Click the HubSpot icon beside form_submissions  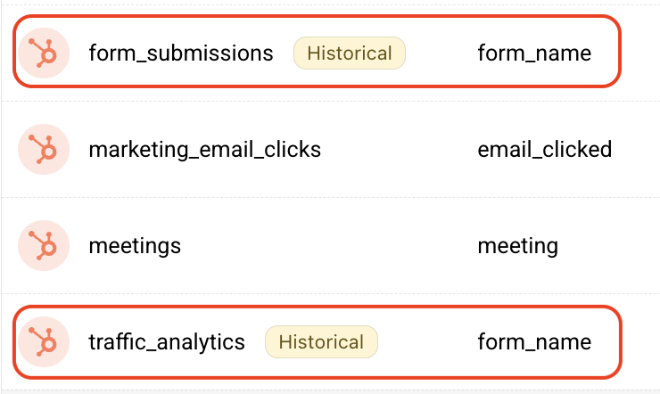(x=44, y=53)
